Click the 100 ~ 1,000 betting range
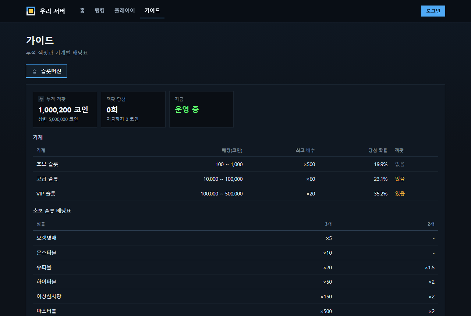Viewport: 471px width, 316px height. 229,164
